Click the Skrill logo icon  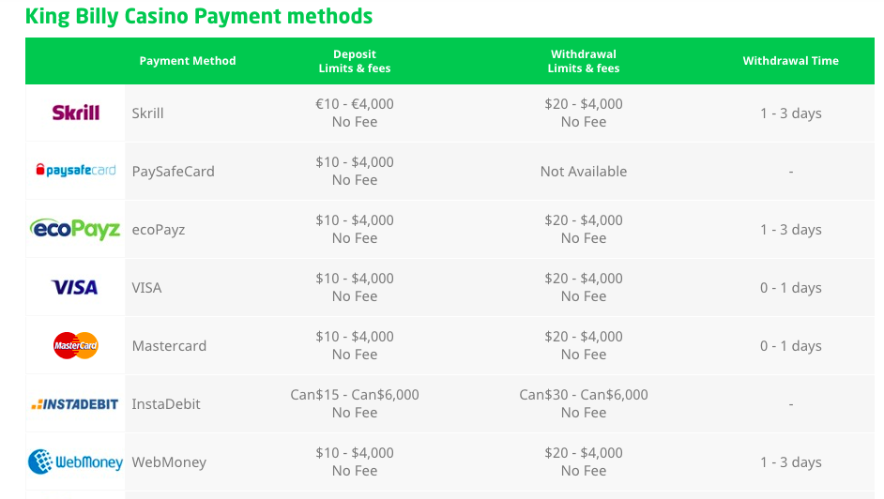(75, 113)
